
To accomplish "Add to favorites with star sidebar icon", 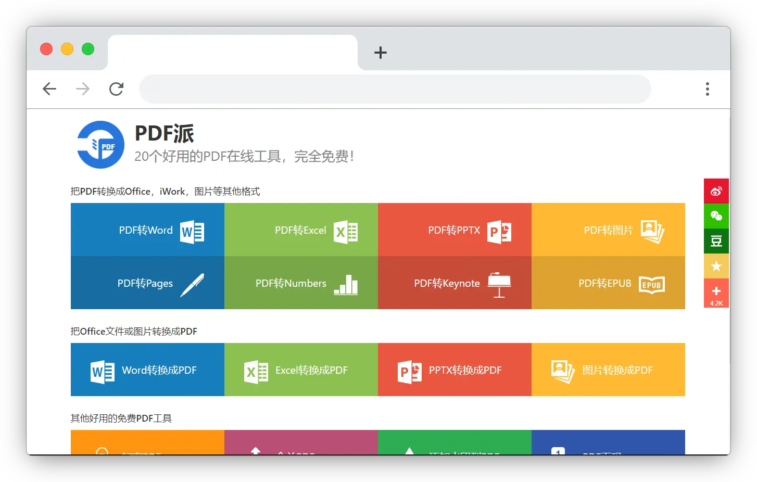I will coord(716,266).
